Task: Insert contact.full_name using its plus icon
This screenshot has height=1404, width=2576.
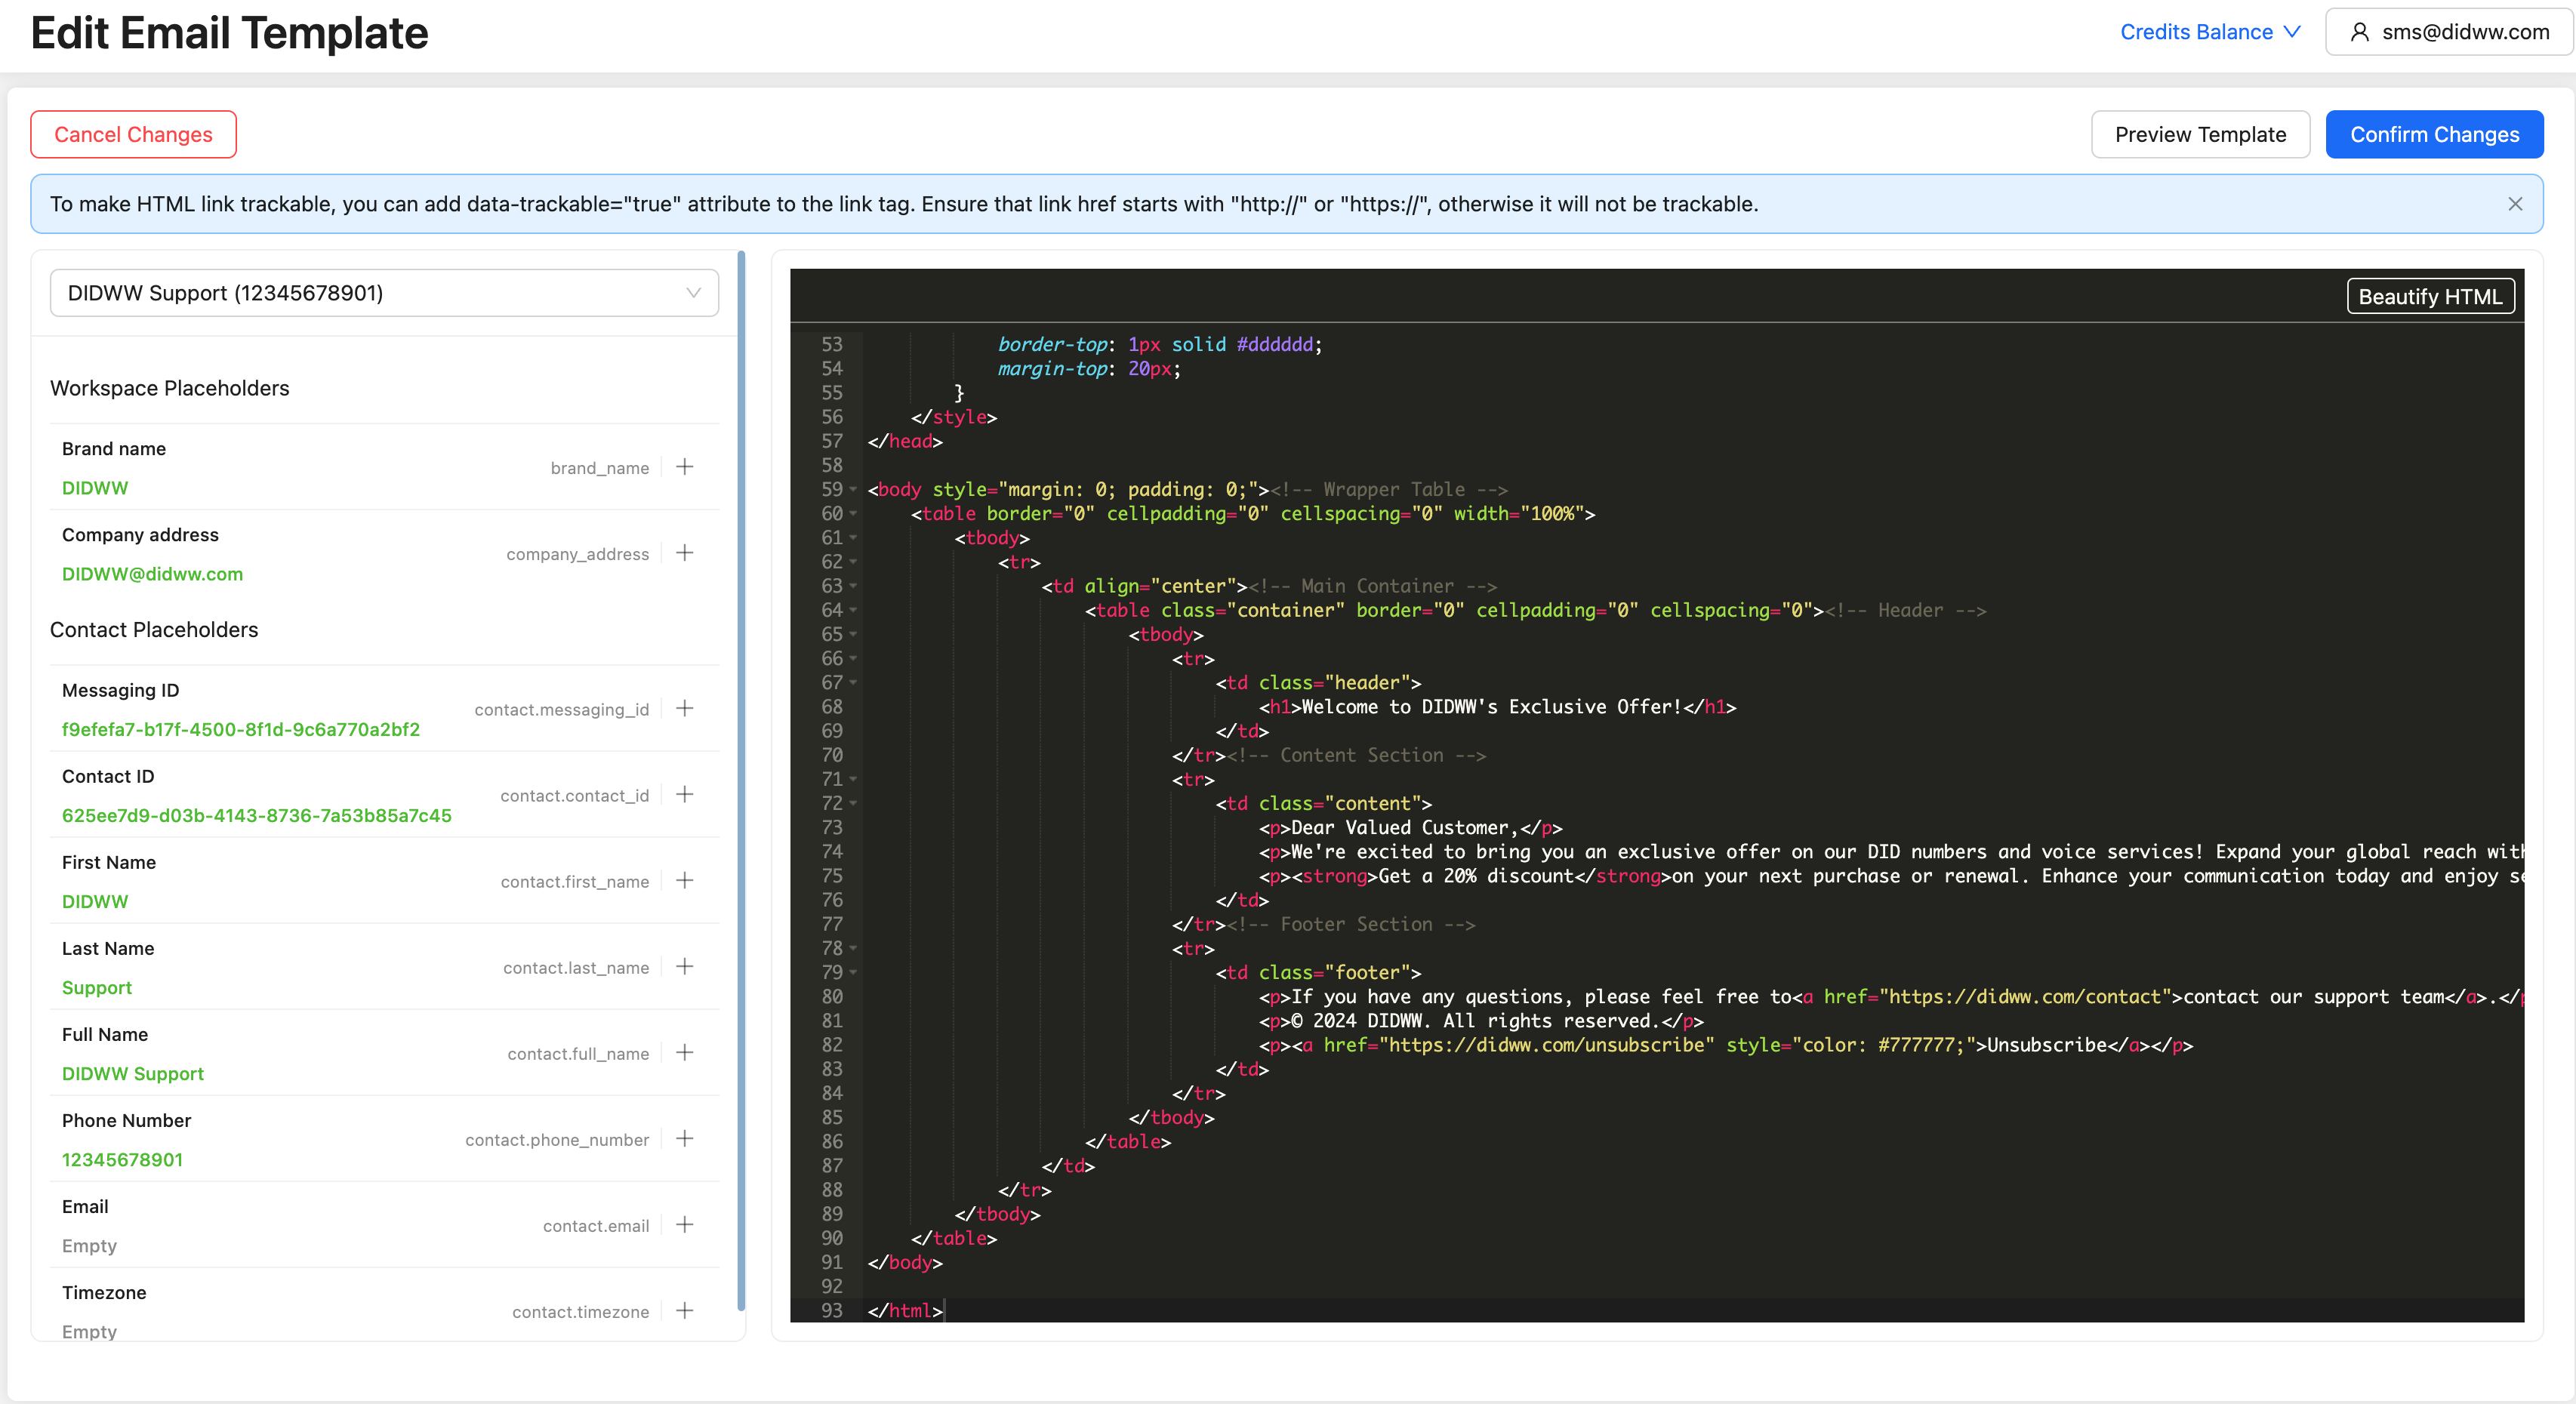Action: tap(685, 1053)
